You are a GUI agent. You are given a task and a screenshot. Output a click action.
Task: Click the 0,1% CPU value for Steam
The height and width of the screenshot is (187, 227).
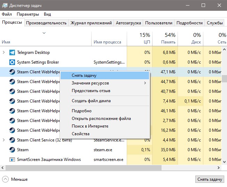[x=146, y=150]
